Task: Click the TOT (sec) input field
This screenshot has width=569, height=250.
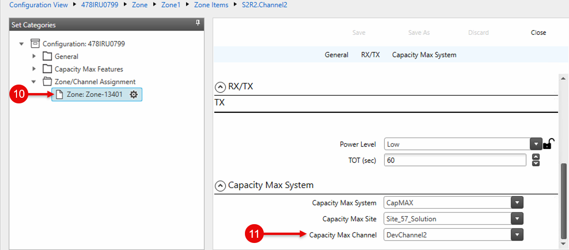Action: click(x=455, y=160)
